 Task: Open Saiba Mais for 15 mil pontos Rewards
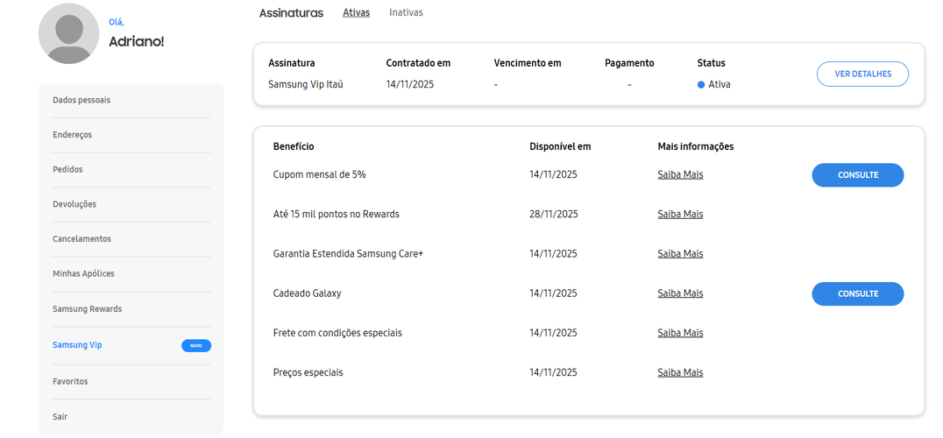pyautogui.click(x=680, y=215)
